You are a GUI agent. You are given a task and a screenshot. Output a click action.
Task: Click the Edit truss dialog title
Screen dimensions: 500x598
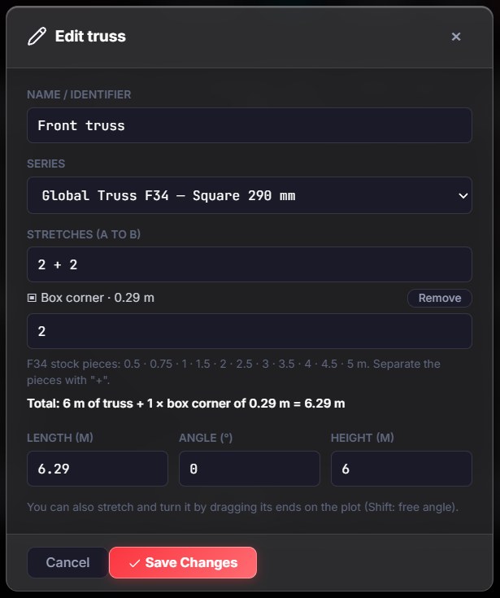click(x=90, y=37)
